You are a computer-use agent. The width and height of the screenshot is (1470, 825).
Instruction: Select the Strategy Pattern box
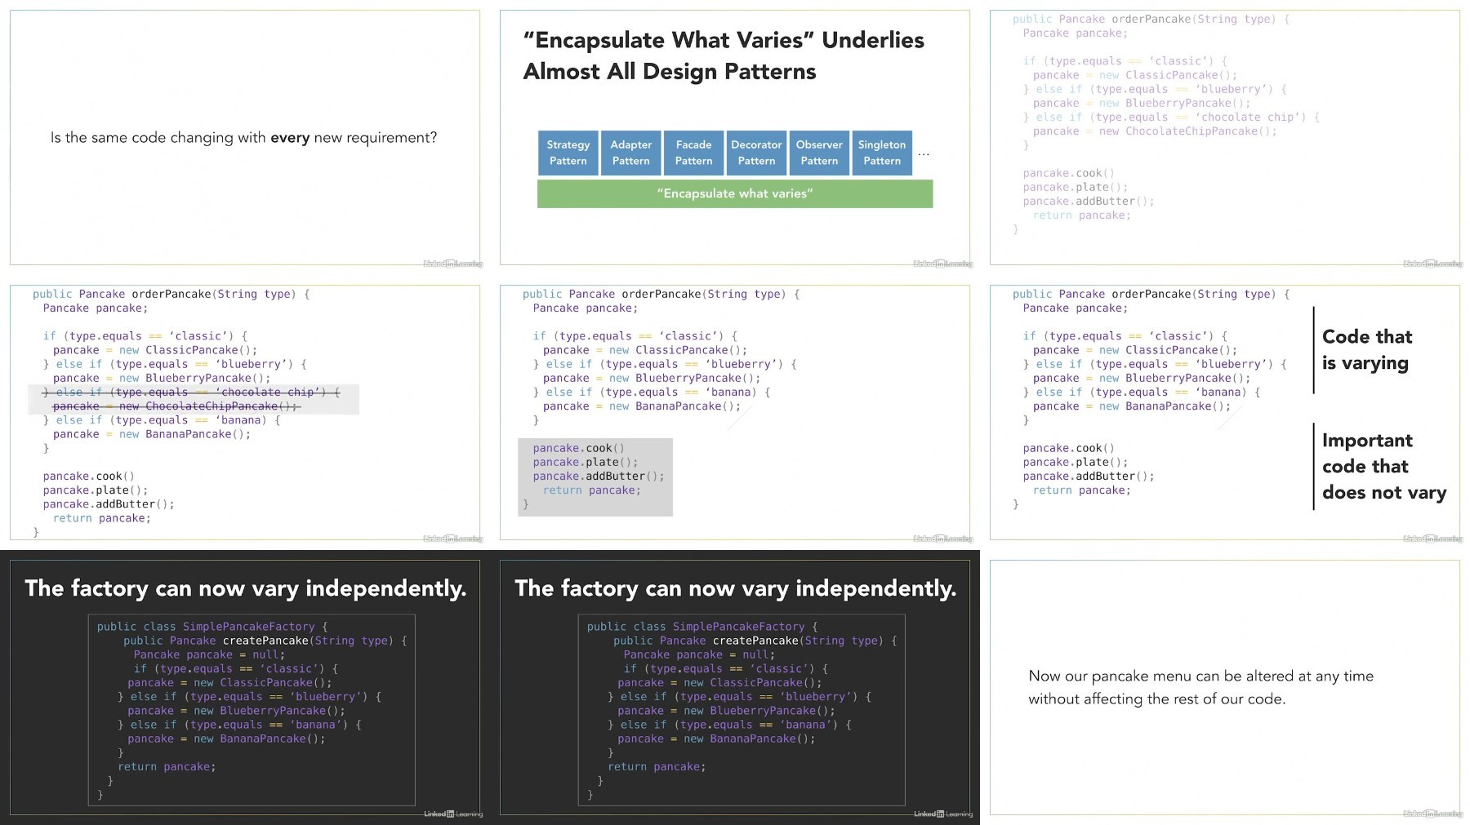[x=568, y=153]
